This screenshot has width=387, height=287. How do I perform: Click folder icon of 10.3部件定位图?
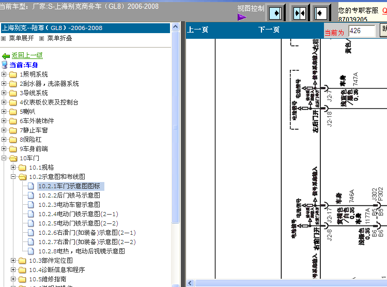tap(22, 261)
